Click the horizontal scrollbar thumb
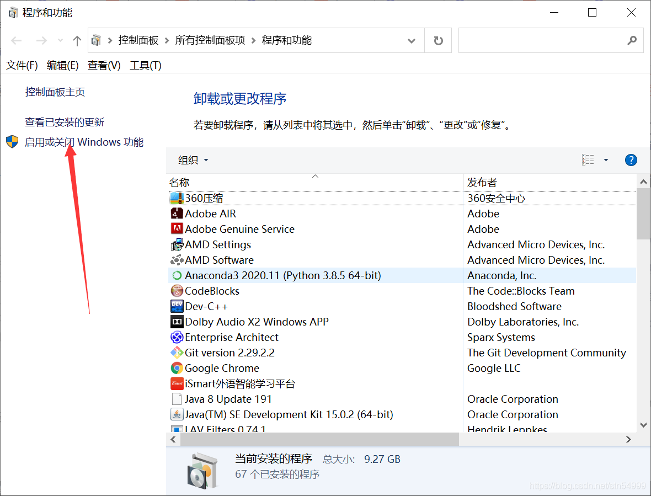This screenshot has height=496, width=651. [319, 439]
